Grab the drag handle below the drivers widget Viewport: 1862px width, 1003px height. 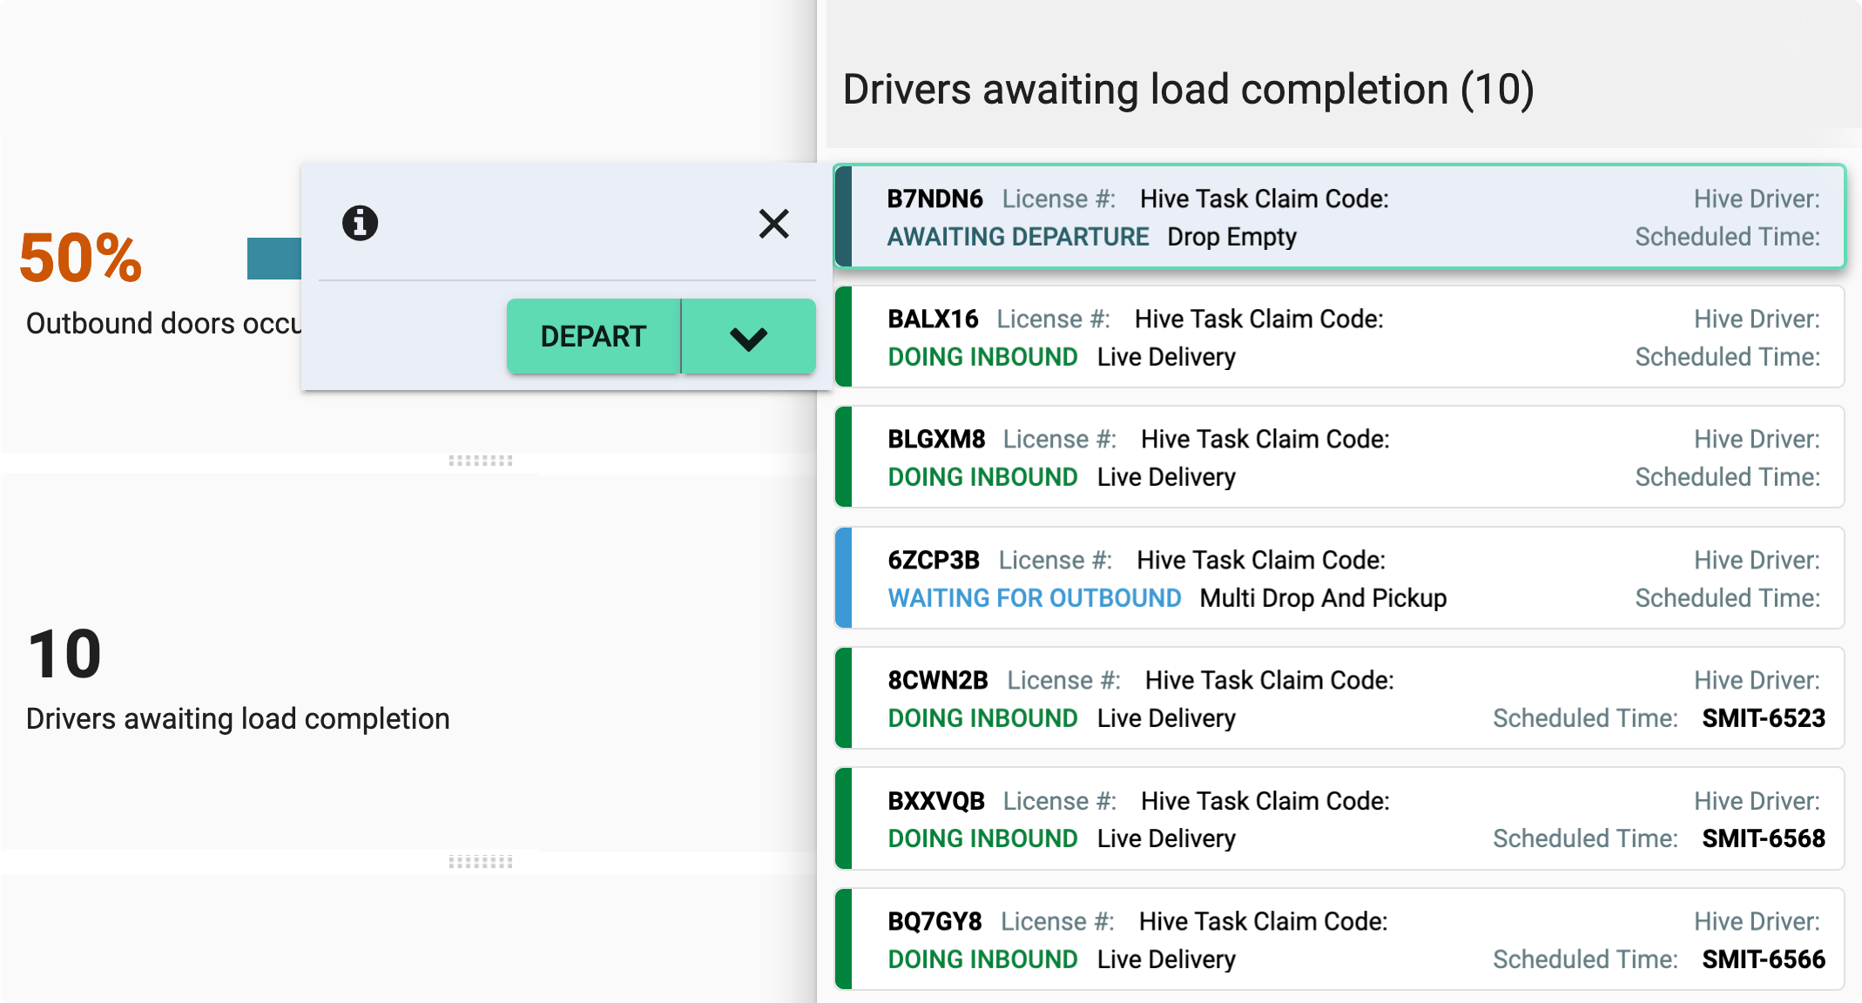point(481,862)
